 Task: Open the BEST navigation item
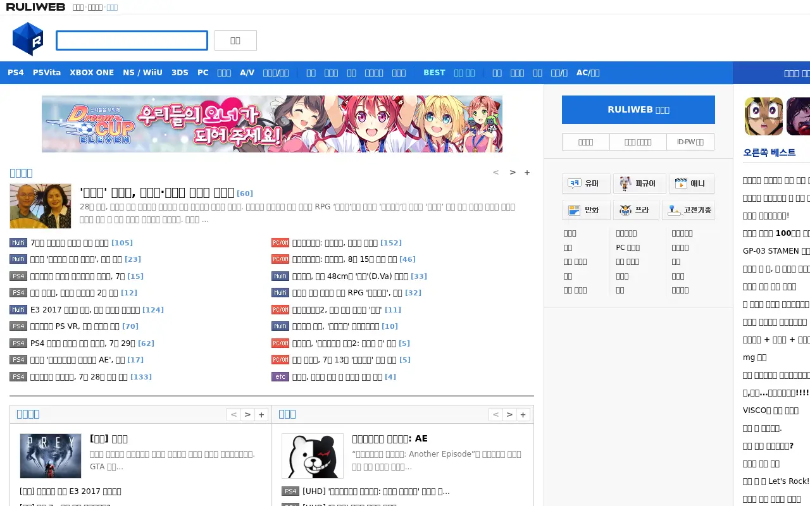434,73
